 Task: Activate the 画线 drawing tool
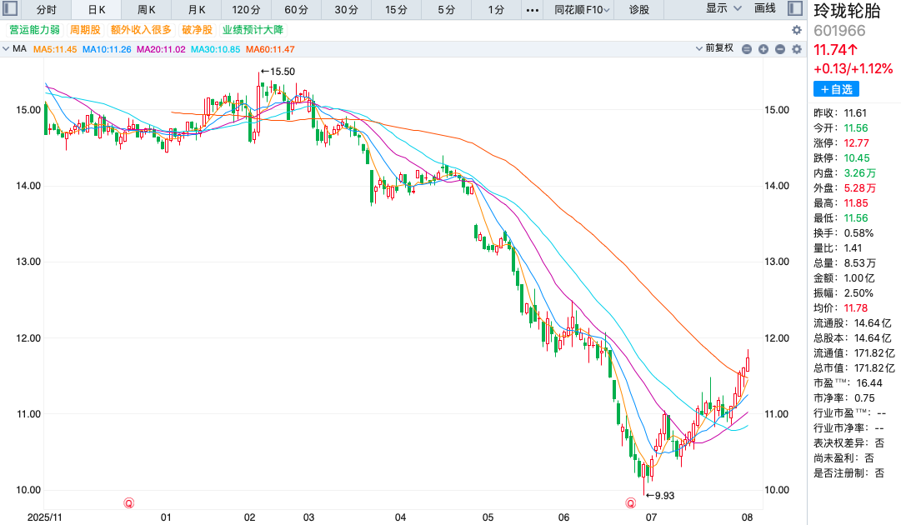(x=765, y=8)
